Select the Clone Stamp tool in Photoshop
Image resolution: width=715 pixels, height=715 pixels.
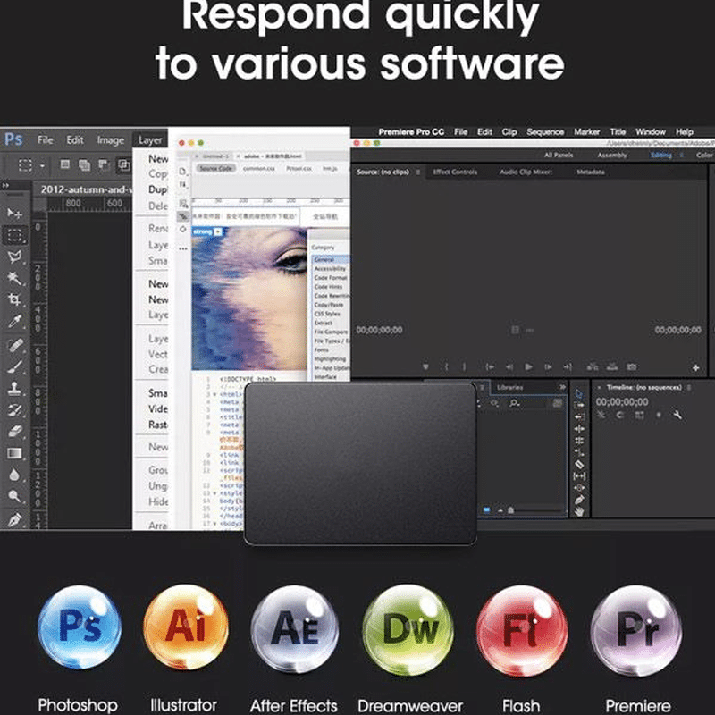pyautogui.click(x=14, y=388)
